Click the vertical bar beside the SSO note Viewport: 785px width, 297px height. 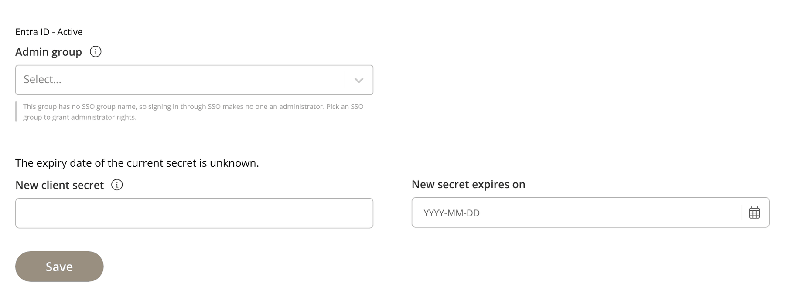16,111
